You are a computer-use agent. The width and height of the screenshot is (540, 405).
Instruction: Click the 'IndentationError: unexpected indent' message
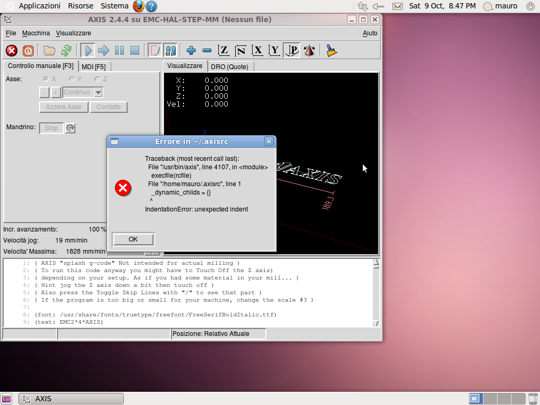pyautogui.click(x=196, y=209)
